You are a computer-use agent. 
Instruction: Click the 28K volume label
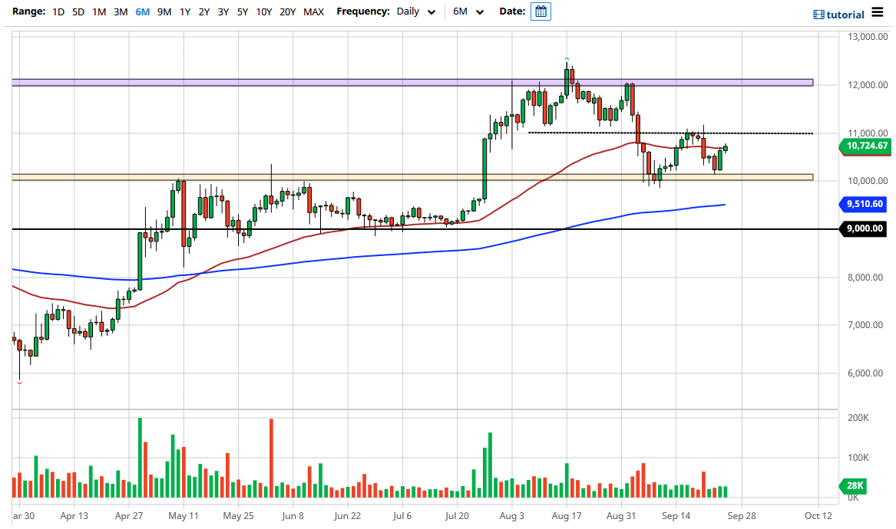coord(852,485)
